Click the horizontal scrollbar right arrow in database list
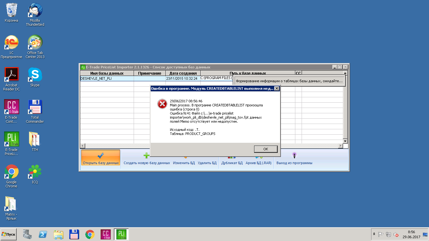Screen dimensions: 429x241 coord(340,146)
